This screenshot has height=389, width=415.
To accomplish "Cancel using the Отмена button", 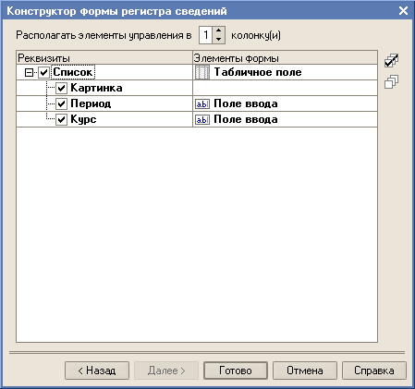I will point(305,371).
